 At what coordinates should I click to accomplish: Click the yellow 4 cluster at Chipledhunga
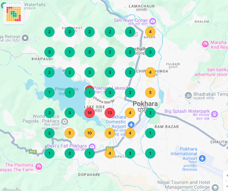coord(150,72)
